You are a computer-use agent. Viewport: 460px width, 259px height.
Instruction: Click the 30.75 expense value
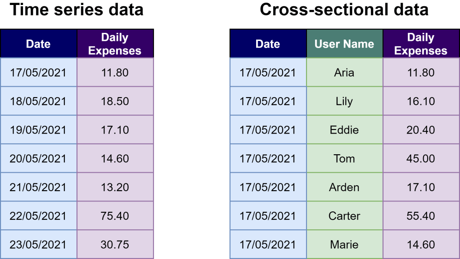pos(115,245)
